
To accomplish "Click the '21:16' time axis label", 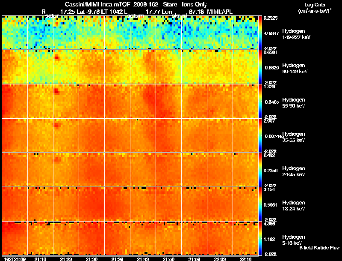I will pyautogui.click(x=40, y=259).
